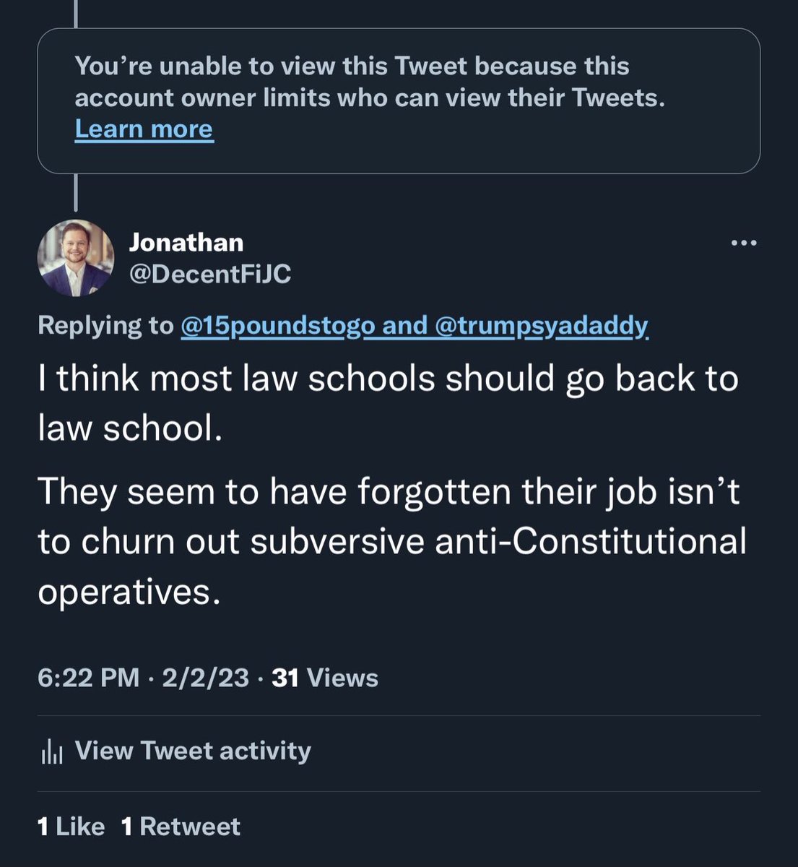The height and width of the screenshot is (867, 798).
Task: Open Jonathan's profile picture
Action: coord(76,258)
